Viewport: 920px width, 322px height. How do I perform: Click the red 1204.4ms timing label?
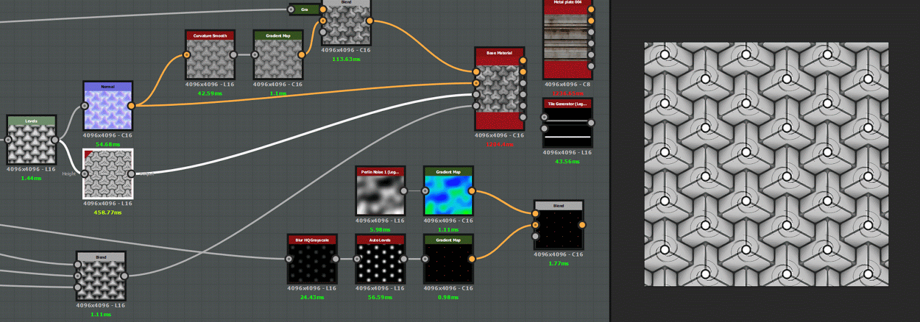click(x=499, y=144)
